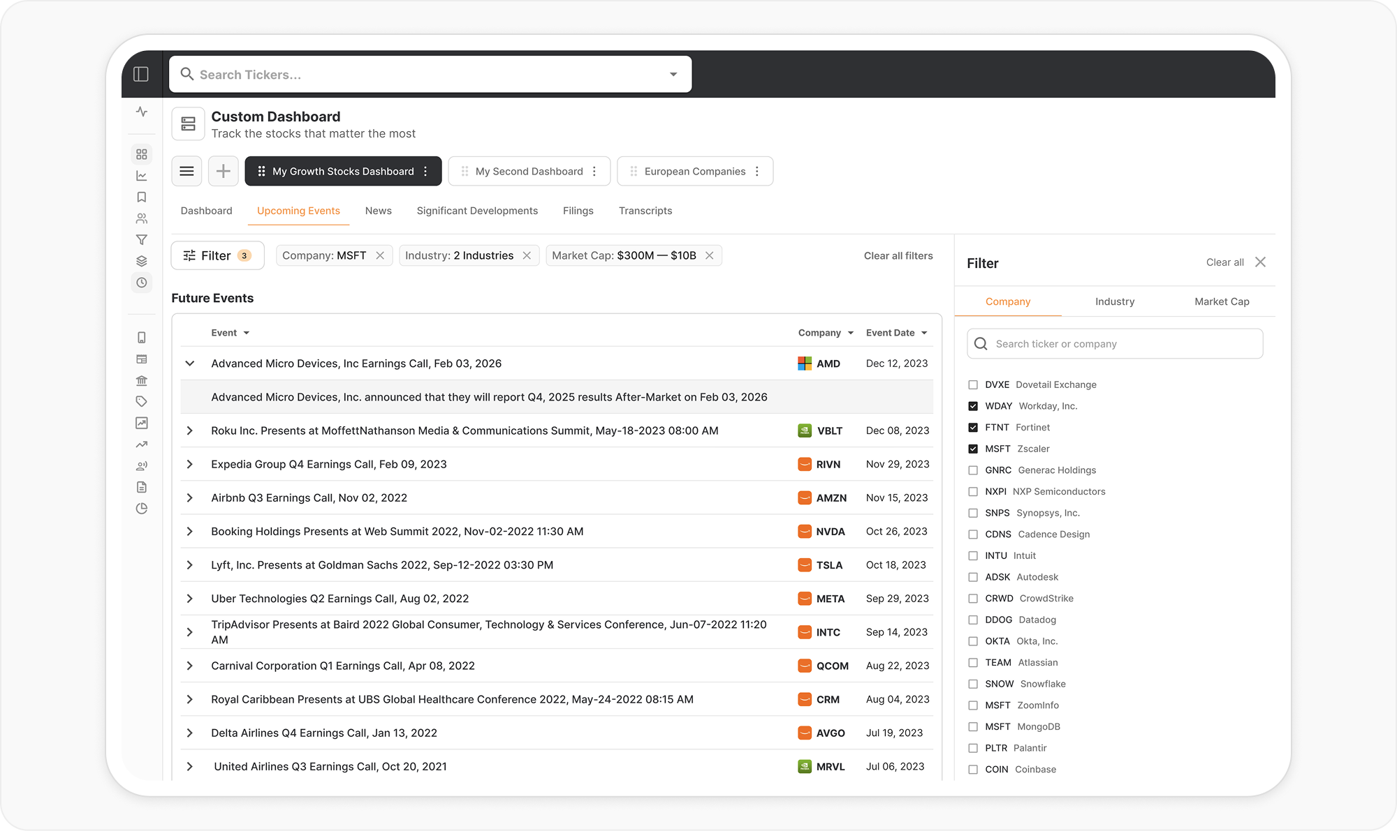Viewport: 1397px width, 831px height.
Task: Open the document icon in sidebar
Action: coord(142,487)
